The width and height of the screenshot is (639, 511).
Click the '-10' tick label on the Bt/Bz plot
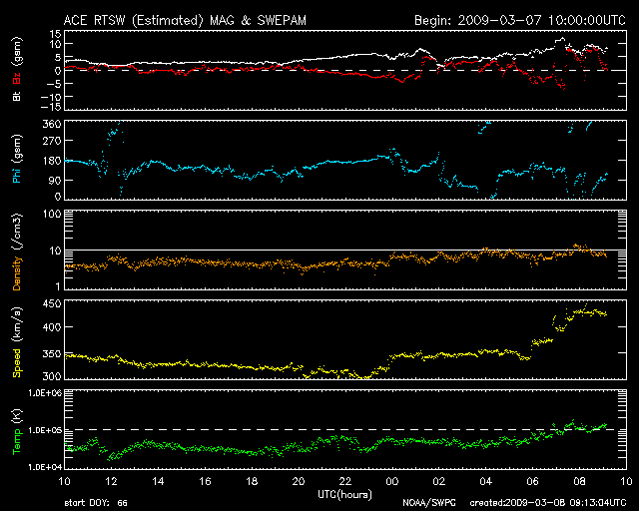pyautogui.click(x=51, y=97)
